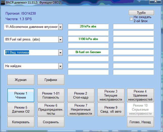
Task: Click the 'Готово, Назад' button
Action: [x=140, y=122]
